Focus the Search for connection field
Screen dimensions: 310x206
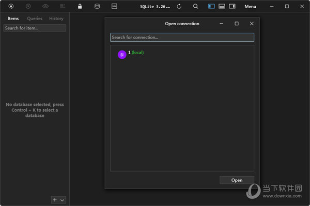point(182,37)
